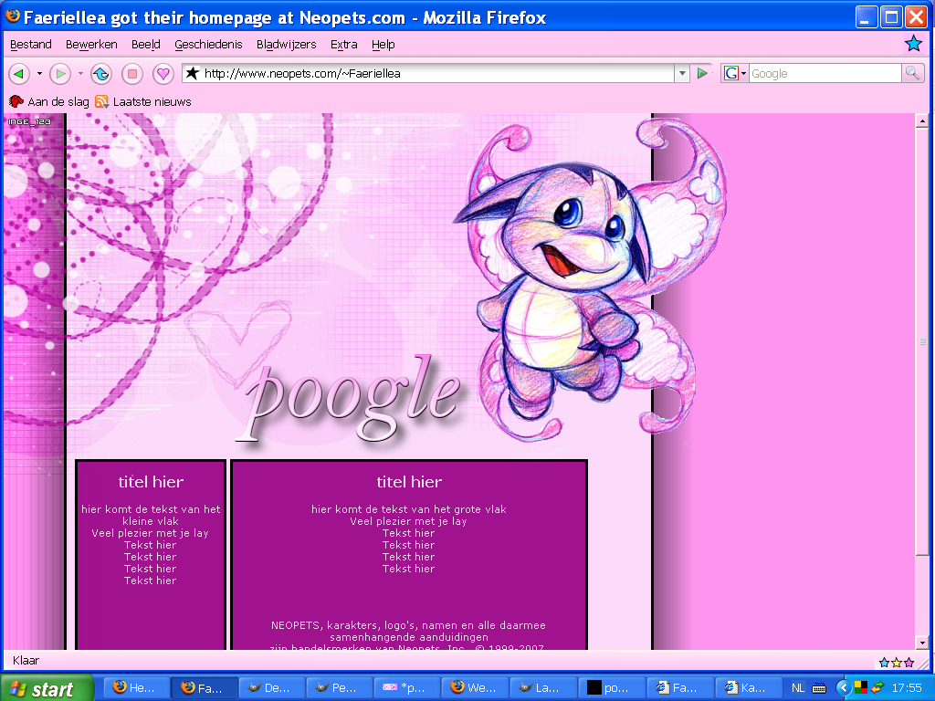This screenshot has height=701, width=935.
Task: Open home page via the heart icon
Action: pos(163,74)
